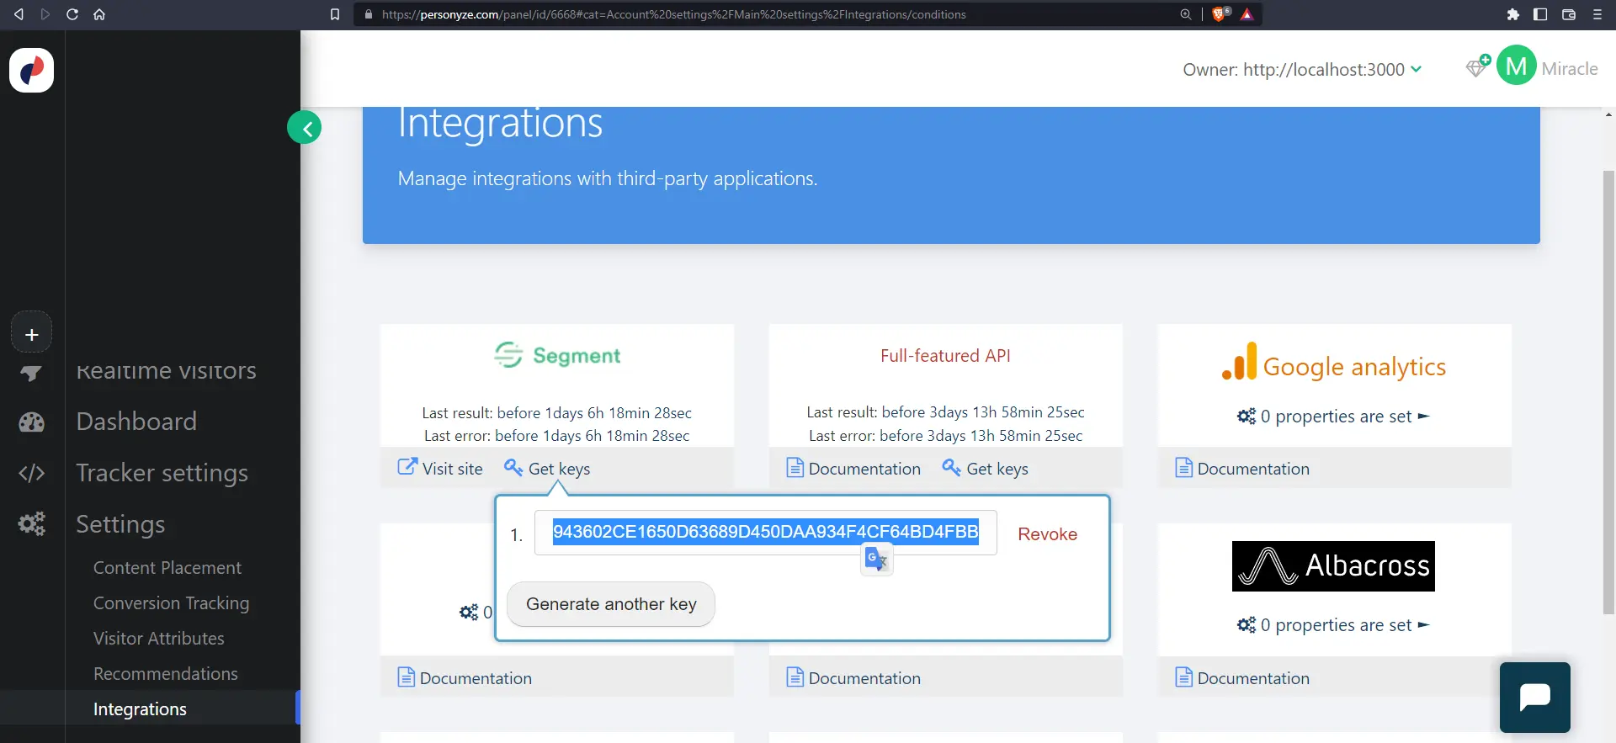Image resolution: width=1616 pixels, height=743 pixels.
Task: Open Documentation under Albacross
Action: click(1242, 677)
